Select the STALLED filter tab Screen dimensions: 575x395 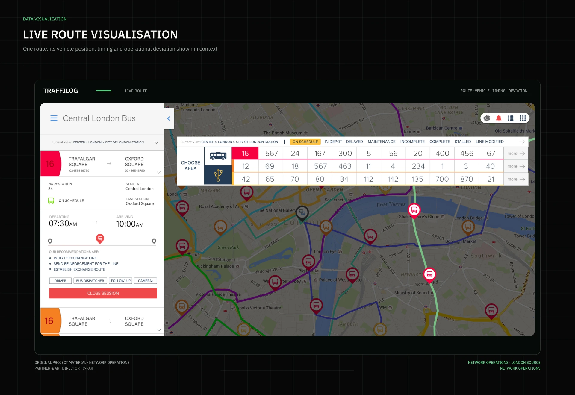tap(463, 142)
